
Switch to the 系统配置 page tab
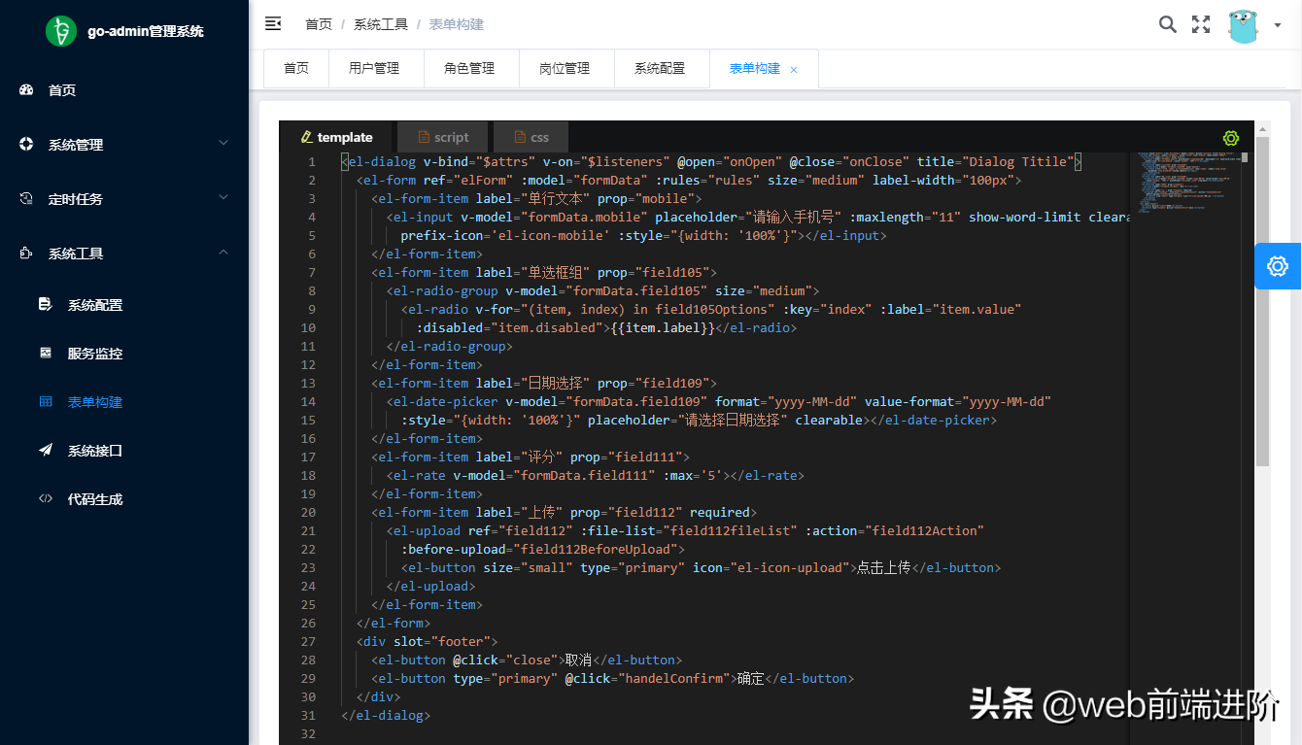tap(660, 69)
